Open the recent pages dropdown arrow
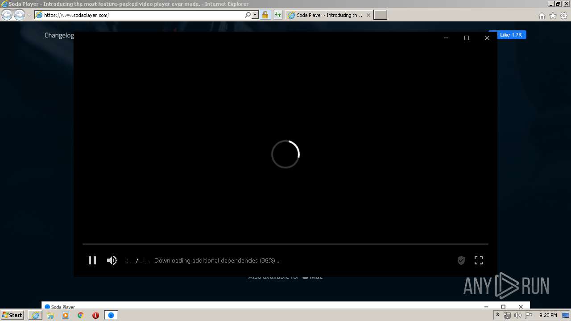The height and width of the screenshot is (321, 571). point(29,15)
